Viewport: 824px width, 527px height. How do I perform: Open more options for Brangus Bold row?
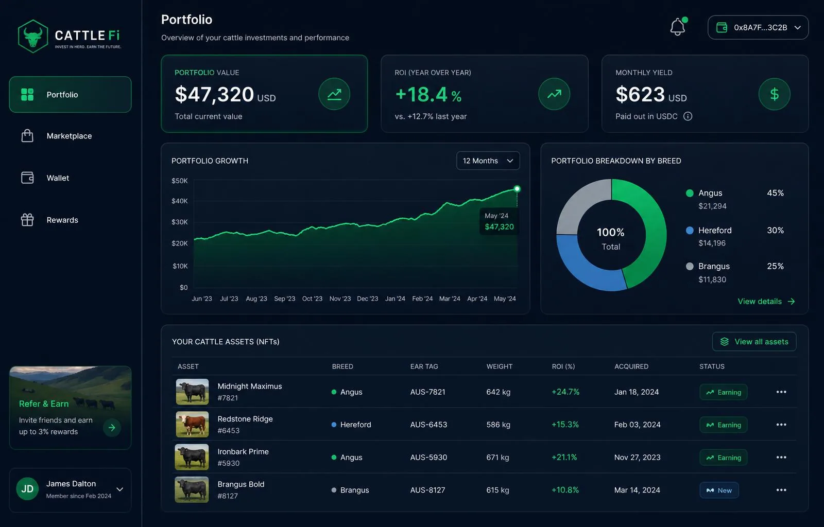[781, 490]
